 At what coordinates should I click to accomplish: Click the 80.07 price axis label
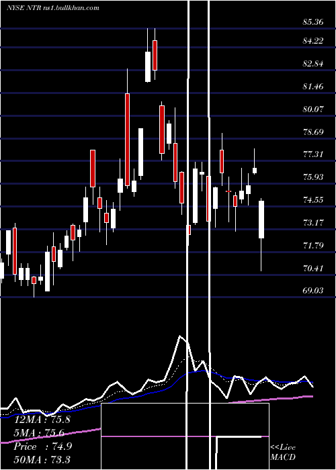pyautogui.click(x=313, y=109)
